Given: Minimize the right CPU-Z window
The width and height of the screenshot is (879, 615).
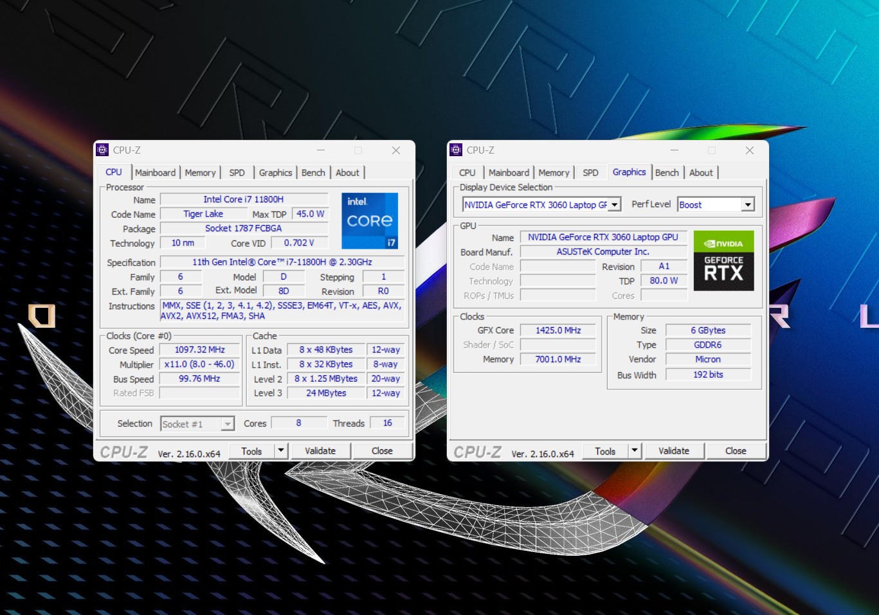Looking at the screenshot, I should (675, 150).
